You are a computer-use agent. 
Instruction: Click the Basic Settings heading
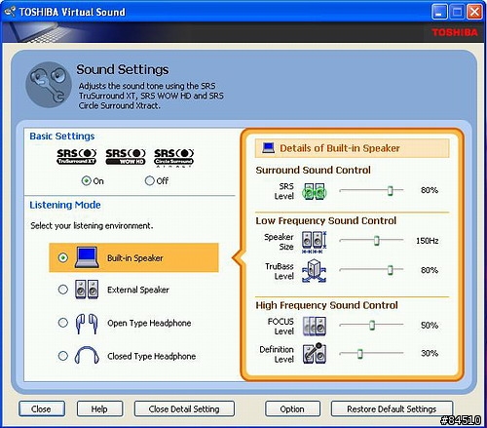click(62, 136)
